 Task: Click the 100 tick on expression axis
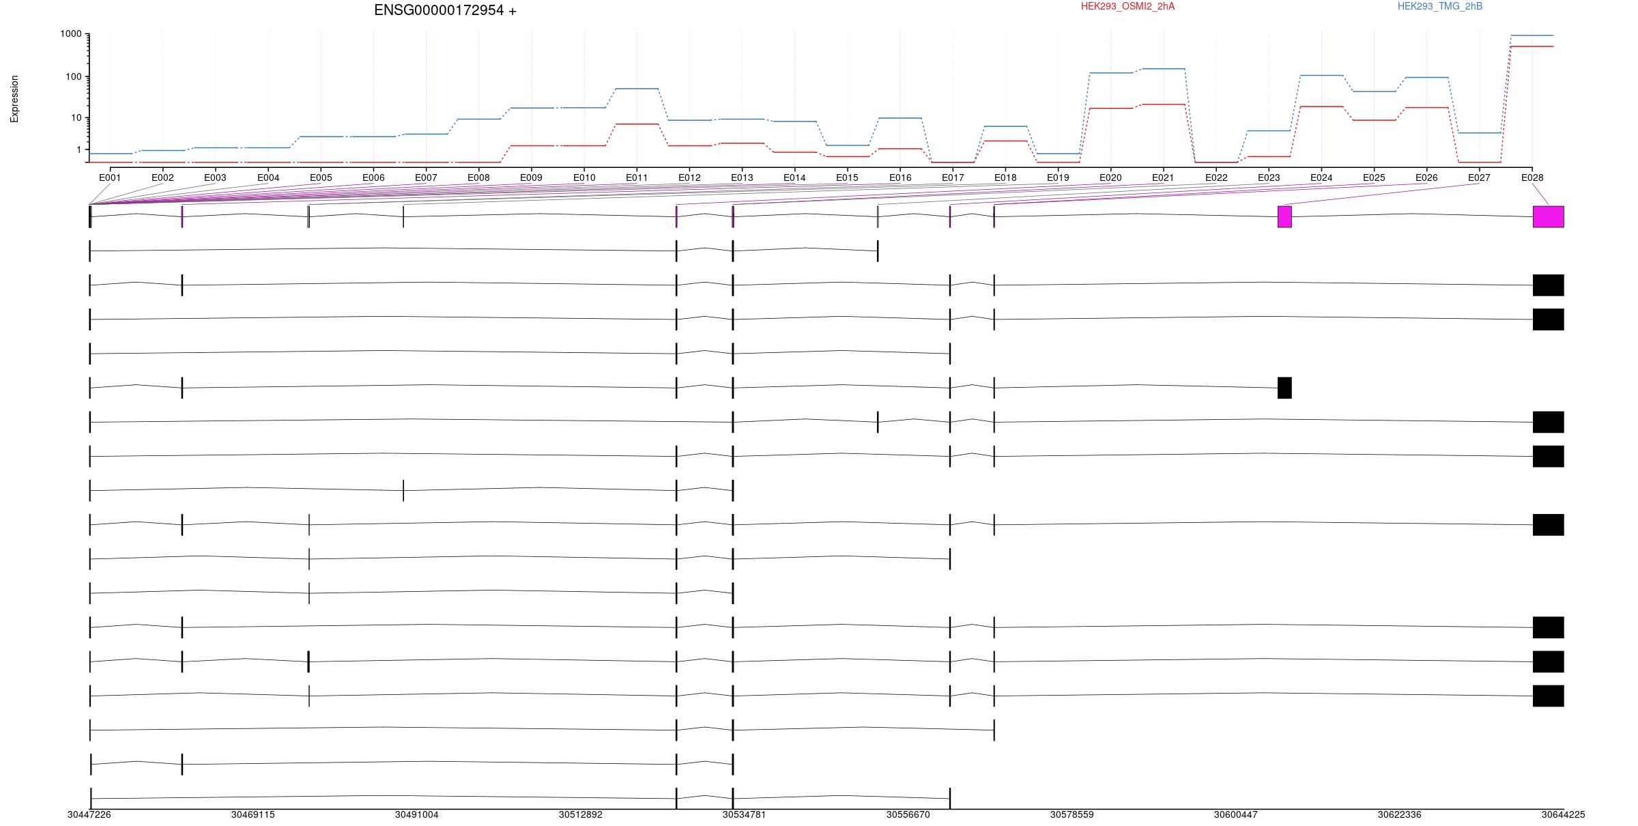tap(74, 76)
